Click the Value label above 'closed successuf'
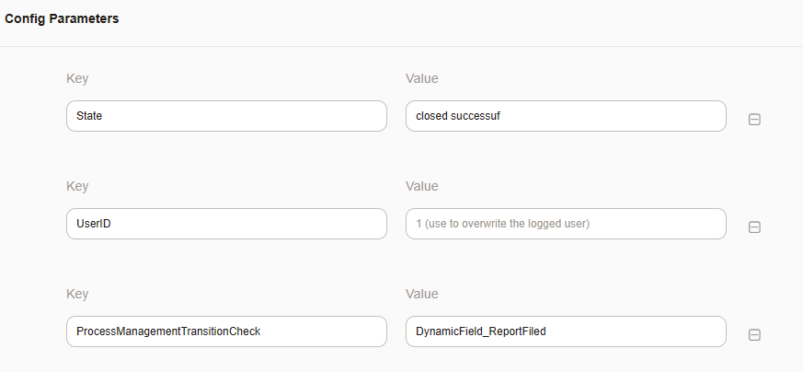 tap(421, 78)
